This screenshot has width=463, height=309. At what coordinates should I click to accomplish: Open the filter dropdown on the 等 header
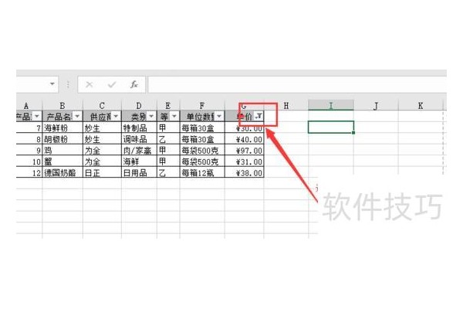174,116
